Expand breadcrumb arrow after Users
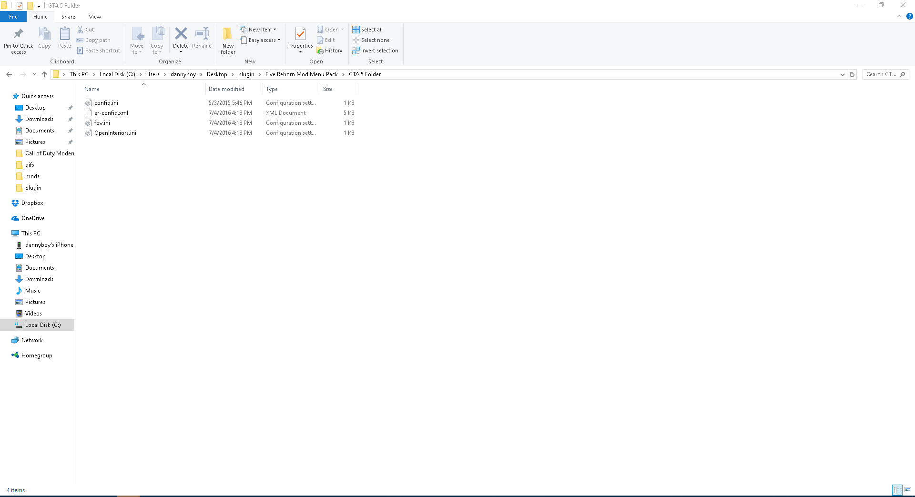 point(165,74)
